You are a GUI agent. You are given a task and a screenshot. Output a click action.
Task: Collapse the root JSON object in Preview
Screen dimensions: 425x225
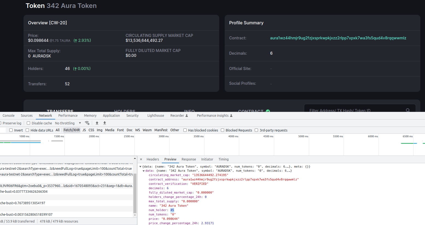140,166
